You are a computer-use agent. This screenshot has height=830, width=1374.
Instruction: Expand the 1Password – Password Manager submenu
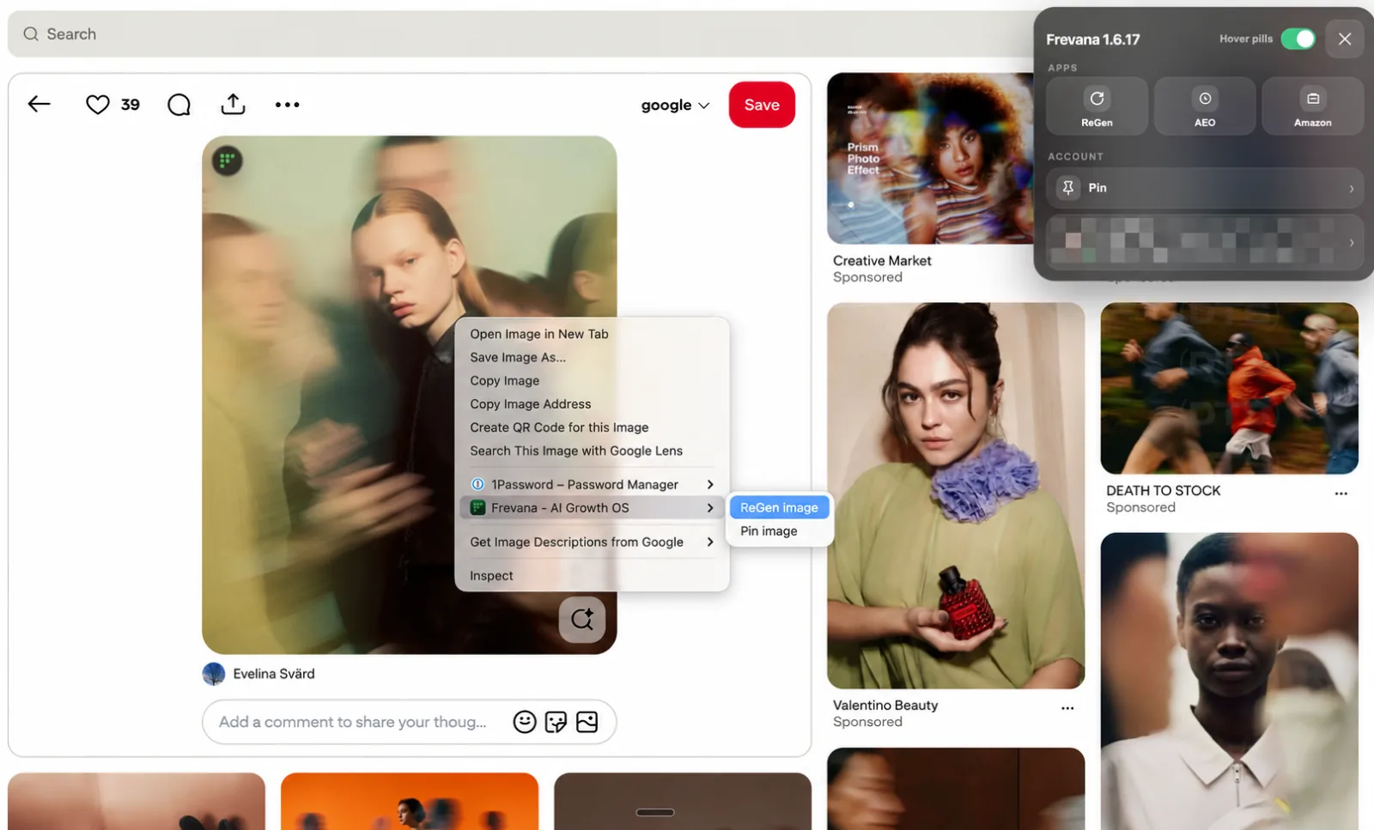[592, 484]
